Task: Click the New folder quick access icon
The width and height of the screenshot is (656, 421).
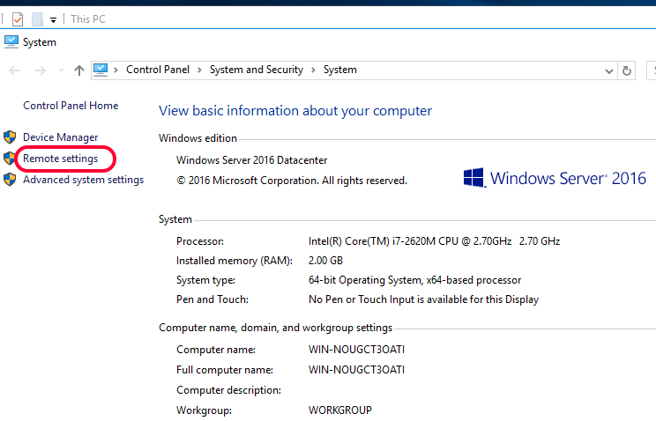Action: coord(38,19)
